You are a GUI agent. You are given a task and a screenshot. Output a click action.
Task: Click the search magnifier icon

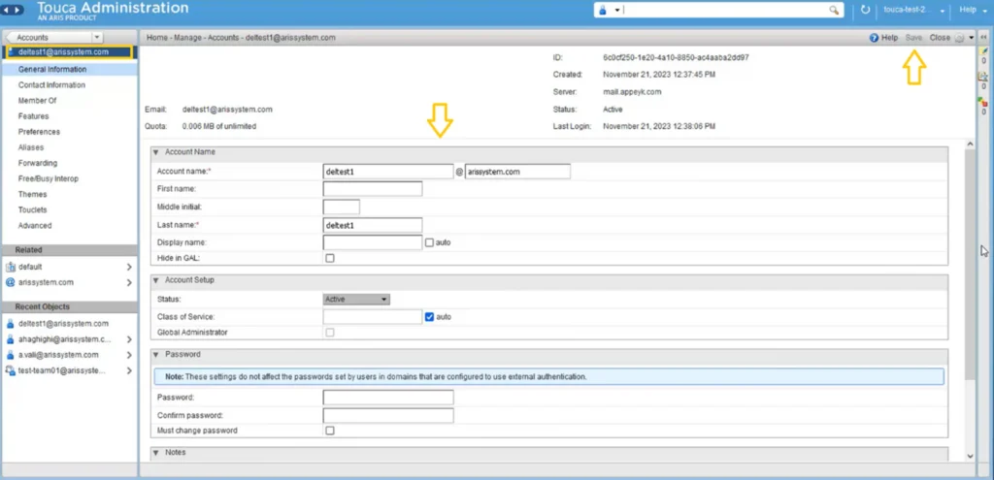834,10
